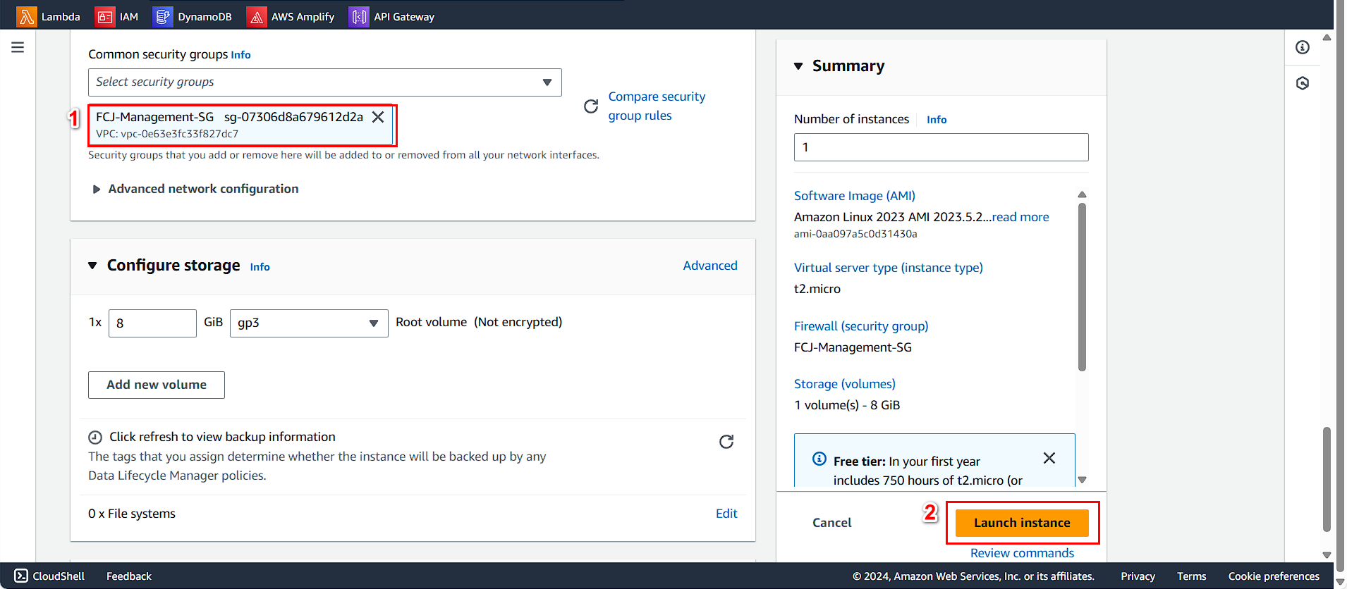Refresh backup information
Viewport: 1347px width, 589px height.
tap(726, 442)
